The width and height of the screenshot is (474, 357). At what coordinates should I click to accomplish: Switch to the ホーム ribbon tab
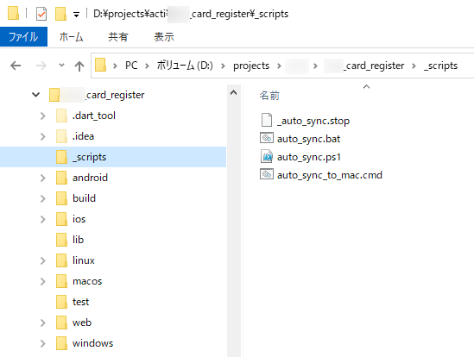tap(72, 37)
